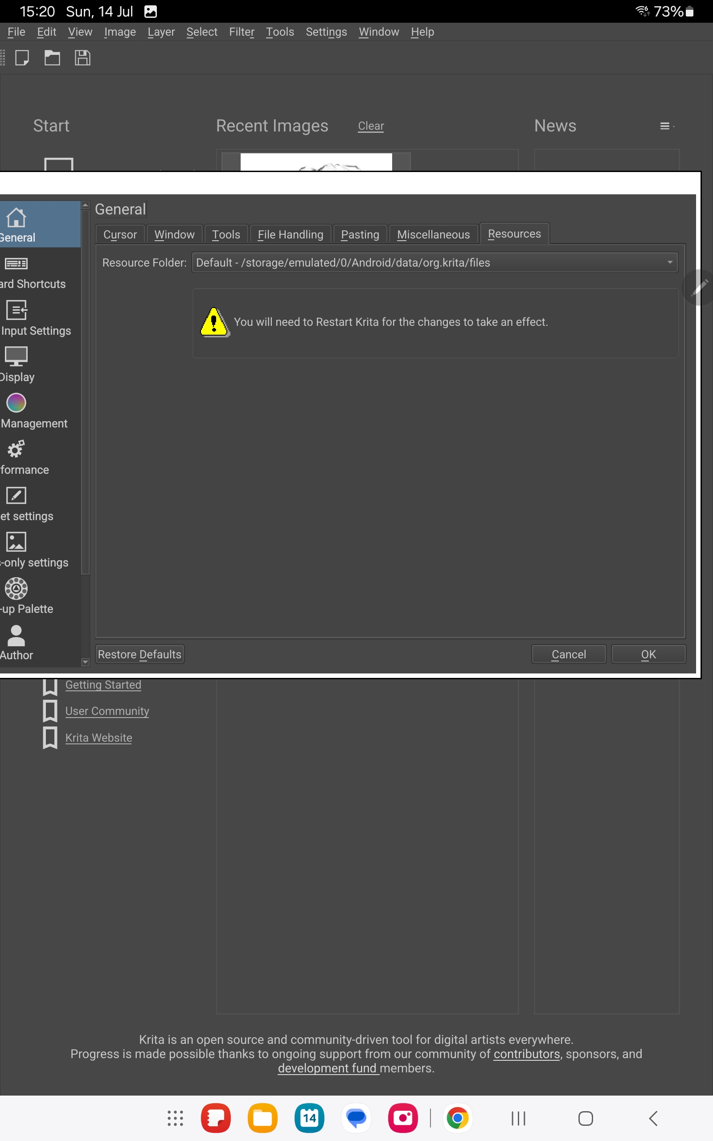Open Calendar app showing 14

click(x=309, y=1118)
